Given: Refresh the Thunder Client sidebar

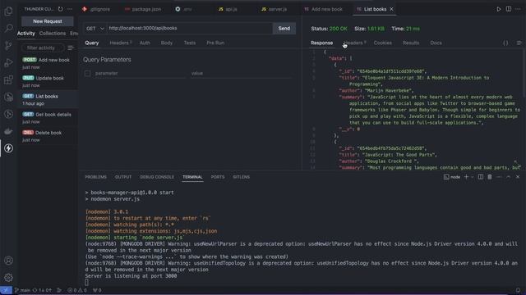Looking at the screenshot, I should pyautogui.click(x=60, y=9).
